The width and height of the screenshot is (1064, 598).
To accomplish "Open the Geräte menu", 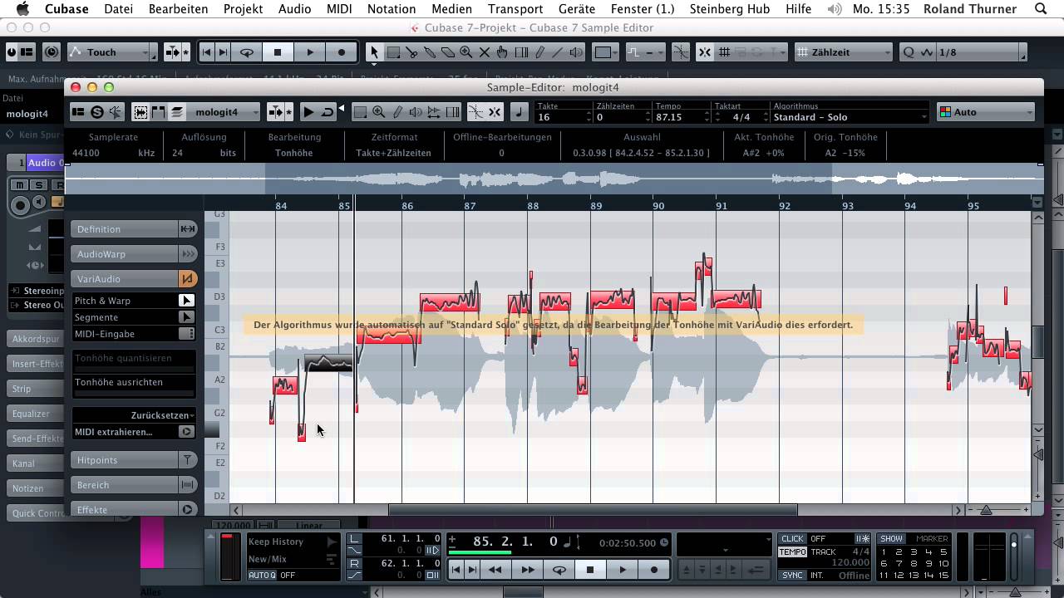I will pos(577,9).
